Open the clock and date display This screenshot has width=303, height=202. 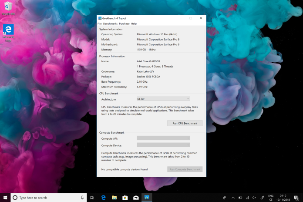pos(283,198)
